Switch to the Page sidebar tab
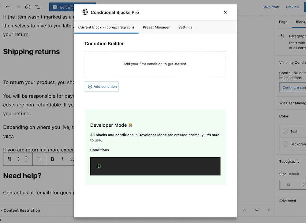Viewport: 306px width, 223px height. pos(283,22)
